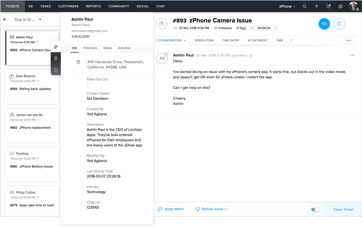Open the Resolution tab
This screenshot has height=227, width=362.
204,40
